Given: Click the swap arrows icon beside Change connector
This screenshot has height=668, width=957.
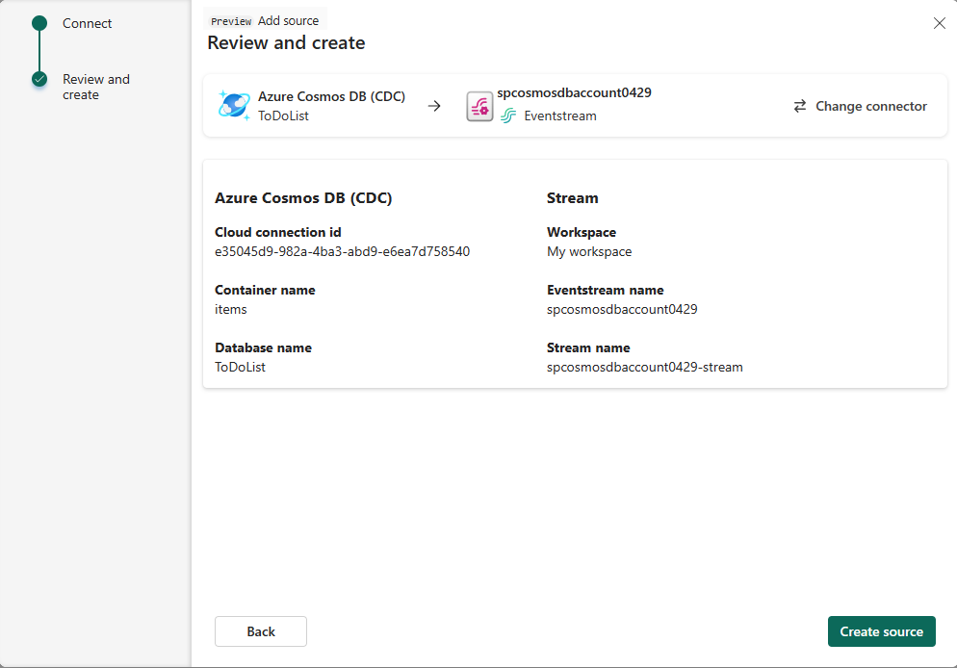Looking at the screenshot, I should point(799,106).
